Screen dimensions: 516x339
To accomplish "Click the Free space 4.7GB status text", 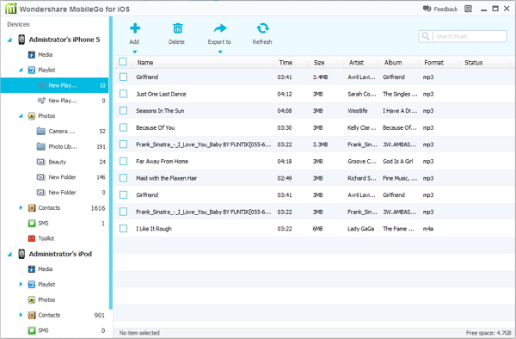I will [x=488, y=333].
